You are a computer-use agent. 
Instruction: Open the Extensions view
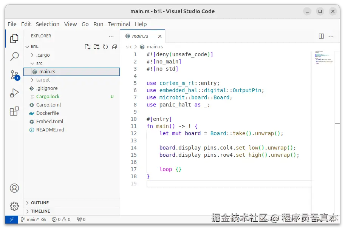coord(14,111)
